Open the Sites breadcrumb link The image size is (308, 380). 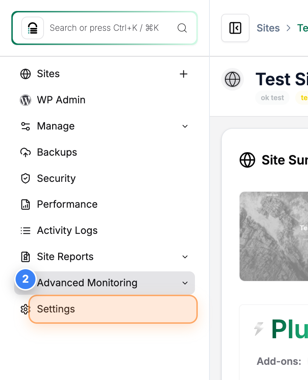(x=268, y=28)
